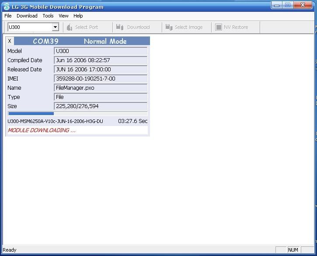Click the Select Port label

click(87, 27)
